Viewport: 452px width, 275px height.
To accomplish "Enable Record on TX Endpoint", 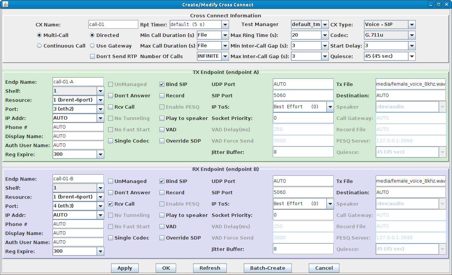I will pos(162,95).
